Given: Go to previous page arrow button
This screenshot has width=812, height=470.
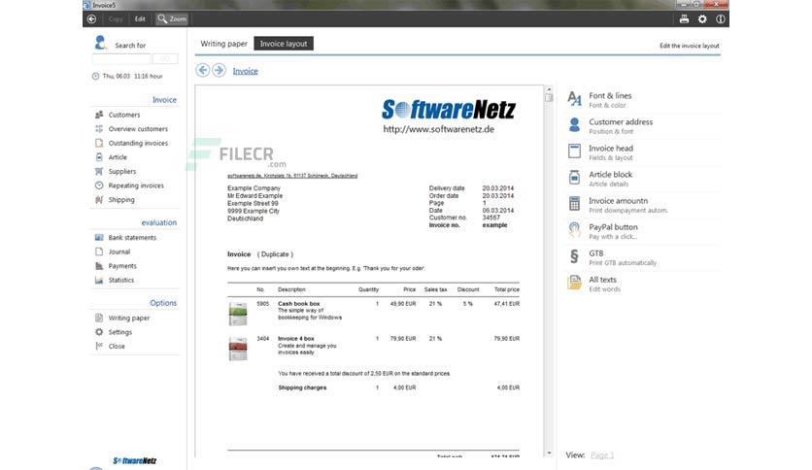Looking at the screenshot, I should coord(202,70).
